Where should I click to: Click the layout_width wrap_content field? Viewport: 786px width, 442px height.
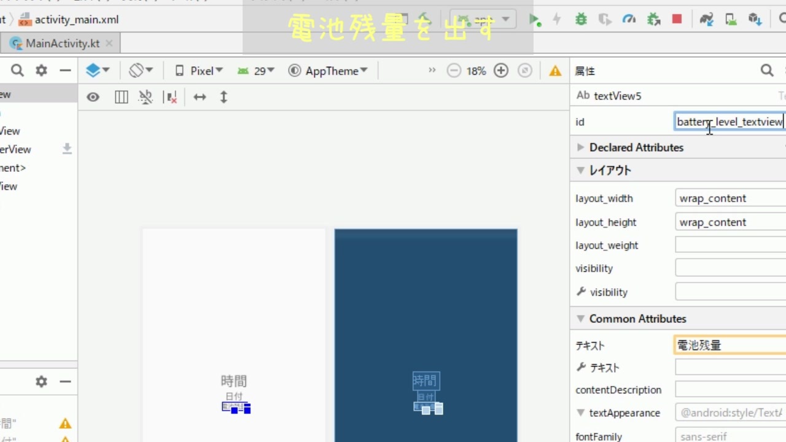coord(730,198)
